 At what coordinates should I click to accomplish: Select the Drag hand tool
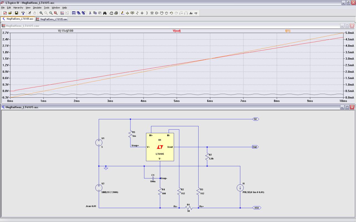166,13
